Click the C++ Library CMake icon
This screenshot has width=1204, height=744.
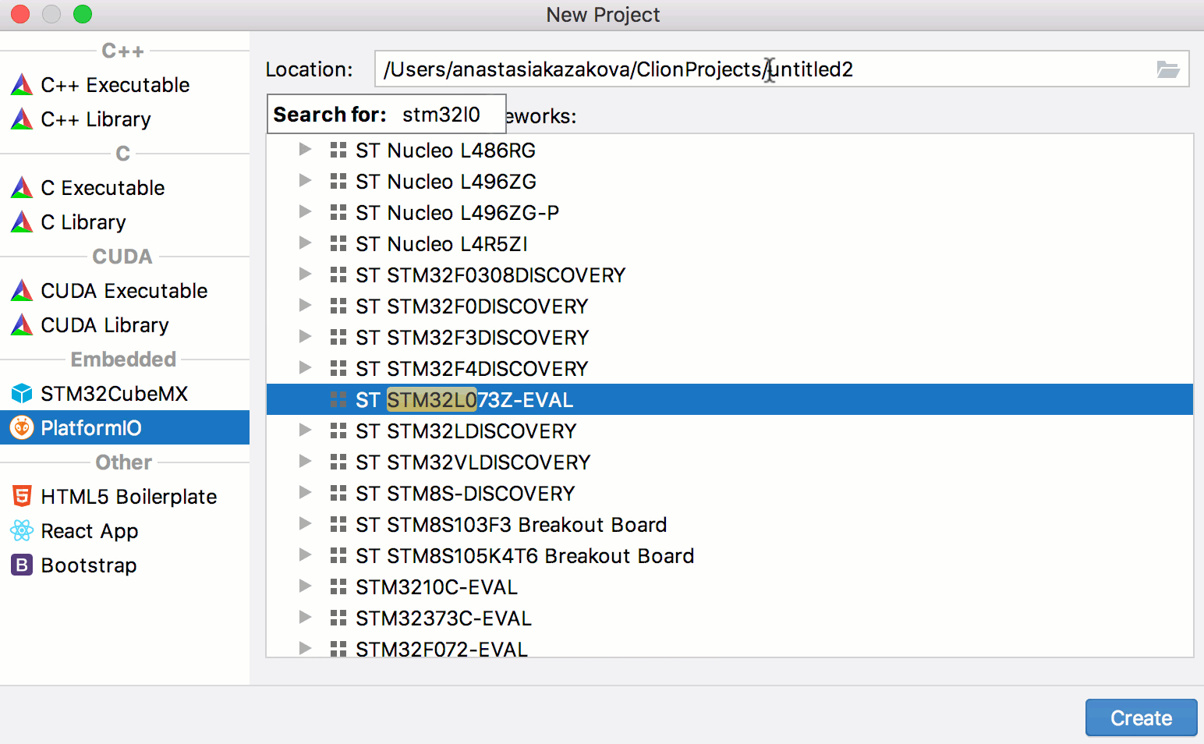point(22,119)
